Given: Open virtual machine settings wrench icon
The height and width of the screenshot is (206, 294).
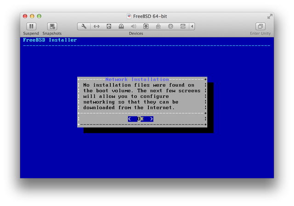Looking at the screenshot, I should click(x=84, y=27).
